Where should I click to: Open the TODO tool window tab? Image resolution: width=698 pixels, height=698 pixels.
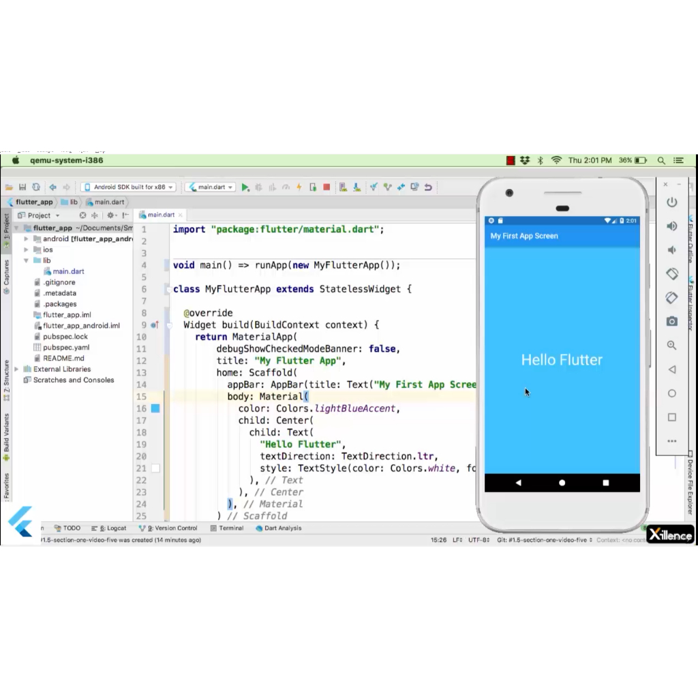(x=67, y=528)
